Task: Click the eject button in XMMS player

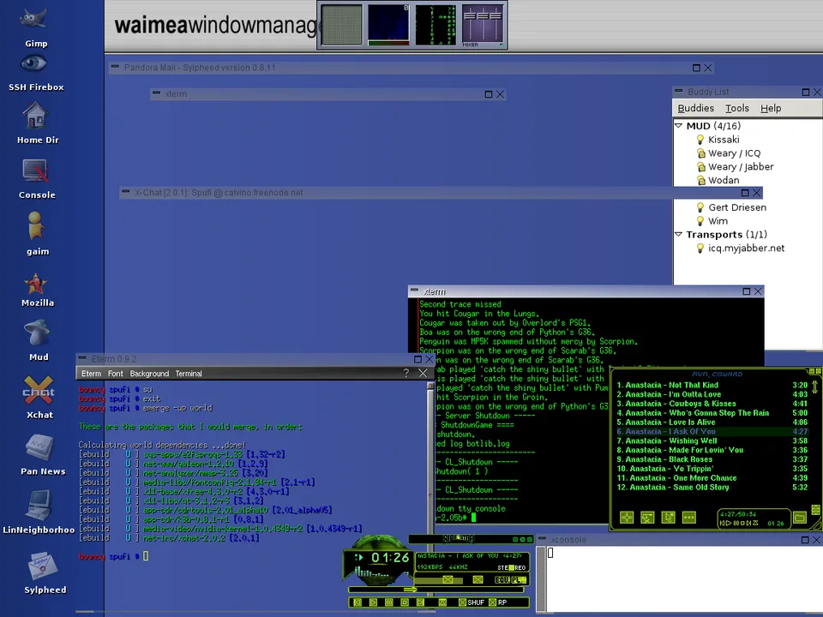Action: coord(442,602)
